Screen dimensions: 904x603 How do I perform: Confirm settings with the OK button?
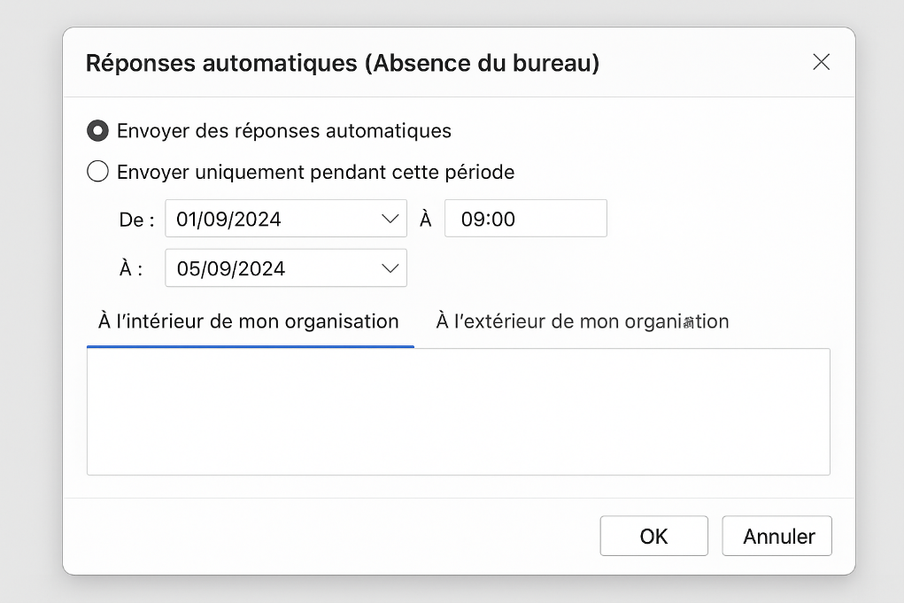coord(653,536)
